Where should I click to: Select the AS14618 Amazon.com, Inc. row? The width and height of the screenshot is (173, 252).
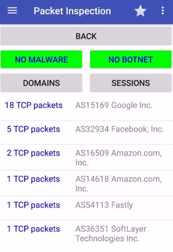(x=86, y=183)
